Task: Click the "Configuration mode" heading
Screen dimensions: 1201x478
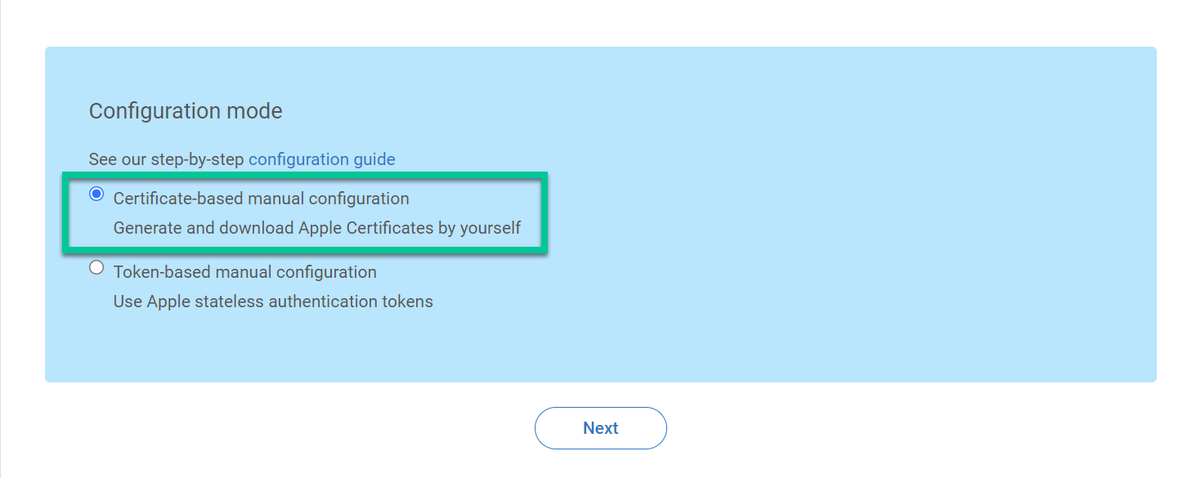Action: coord(186,111)
